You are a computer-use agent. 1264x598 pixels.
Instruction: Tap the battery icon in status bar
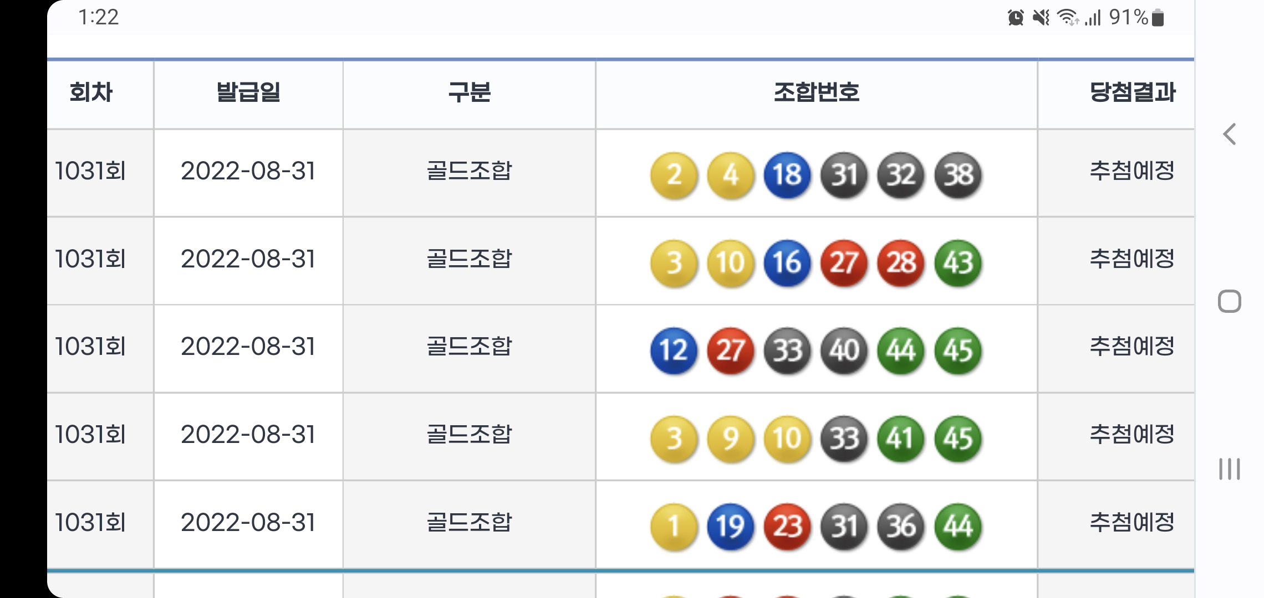pos(1158,18)
